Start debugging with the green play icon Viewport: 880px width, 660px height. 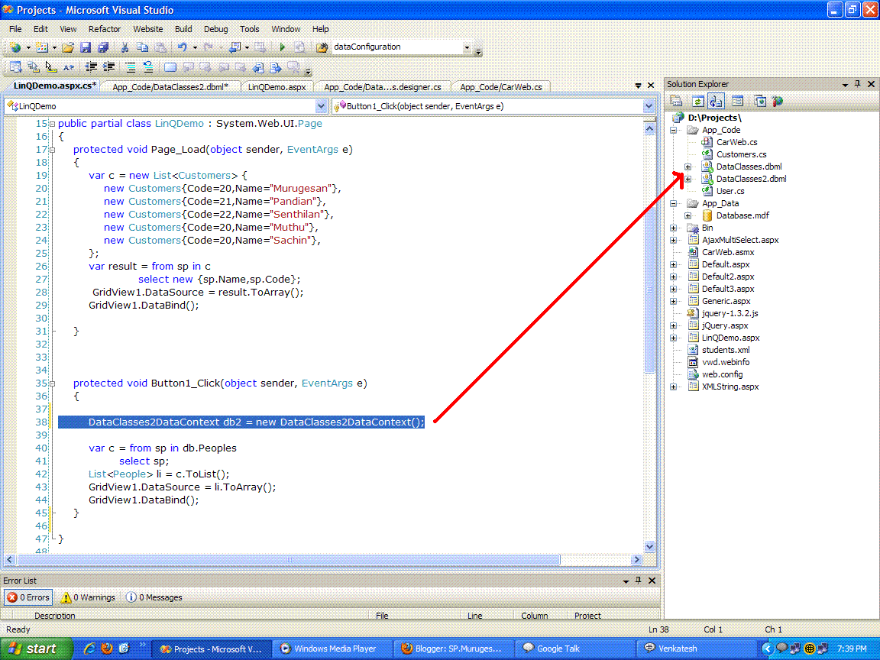[283, 47]
